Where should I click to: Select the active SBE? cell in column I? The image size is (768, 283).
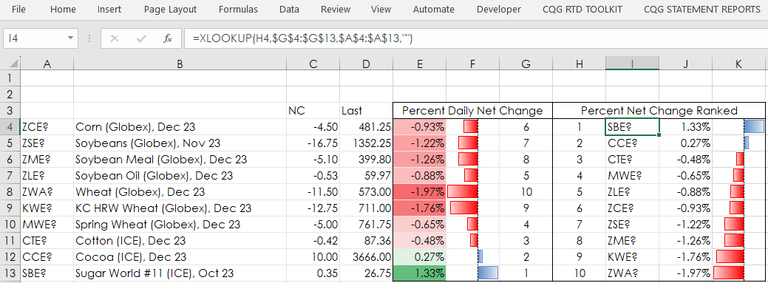632,127
